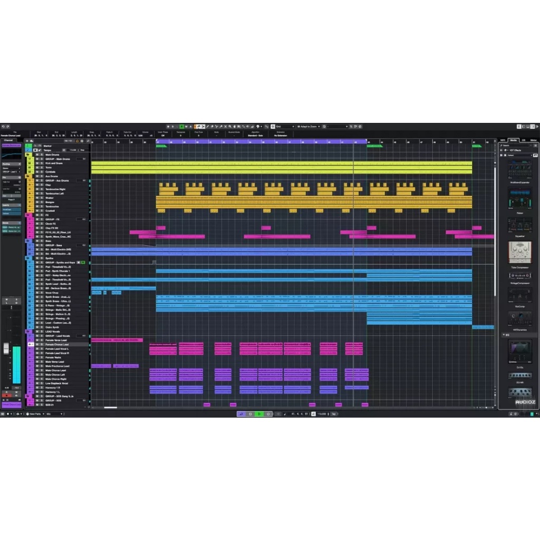Open the Adapt to Zoom dropdown
Screen dimensions: 540x540
[x=308, y=127]
